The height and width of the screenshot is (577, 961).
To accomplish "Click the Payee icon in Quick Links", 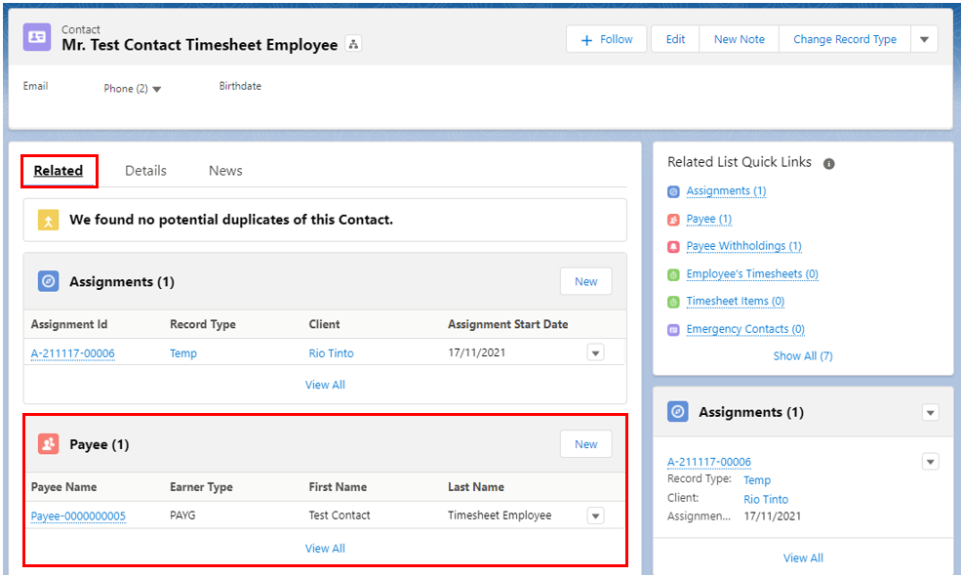I will 673,220.
